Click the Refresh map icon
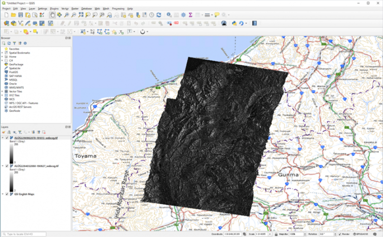The height and width of the screenshot is (237, 383). point(159,15)
